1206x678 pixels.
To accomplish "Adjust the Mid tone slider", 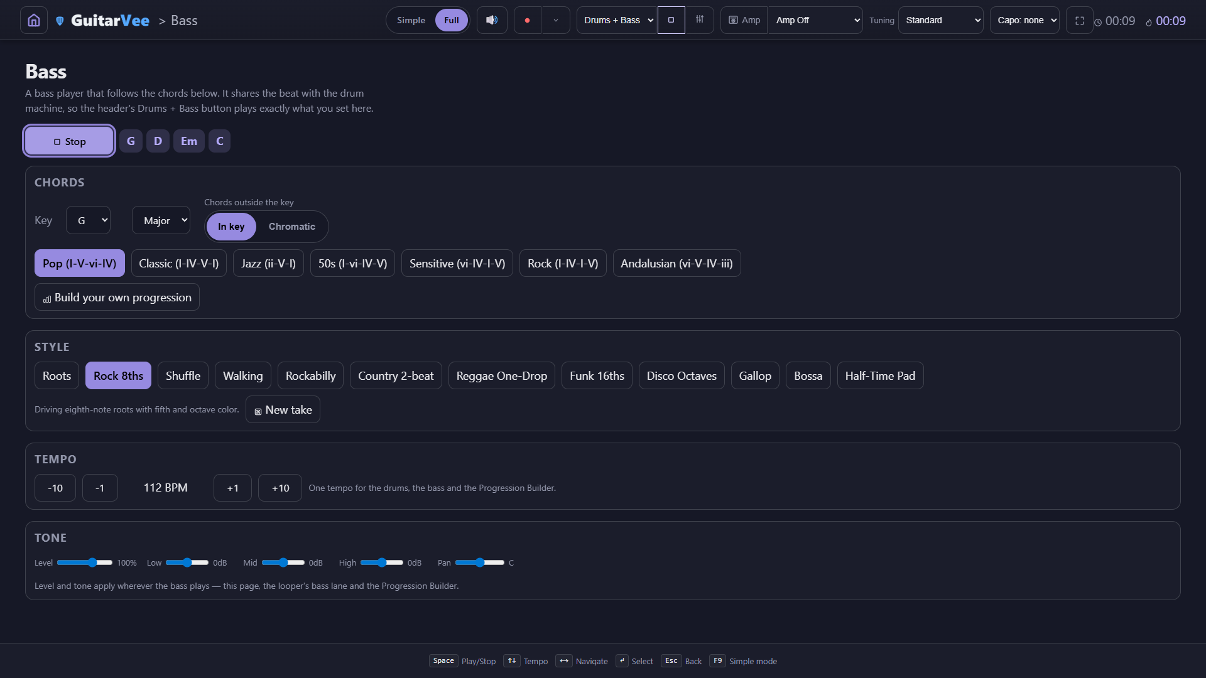I will coord(283,563).
